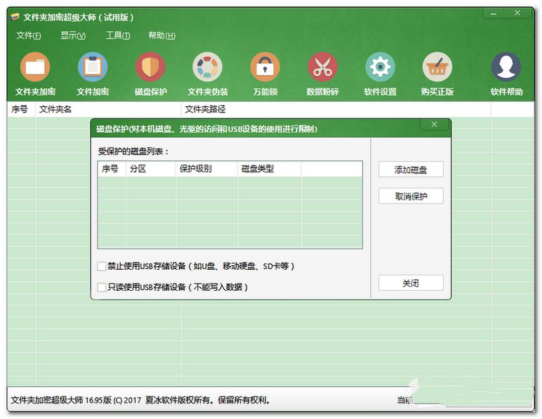Close the 磁盘保护 dialog with X
This screenshot has width=542, height=419.
[434, 125]
